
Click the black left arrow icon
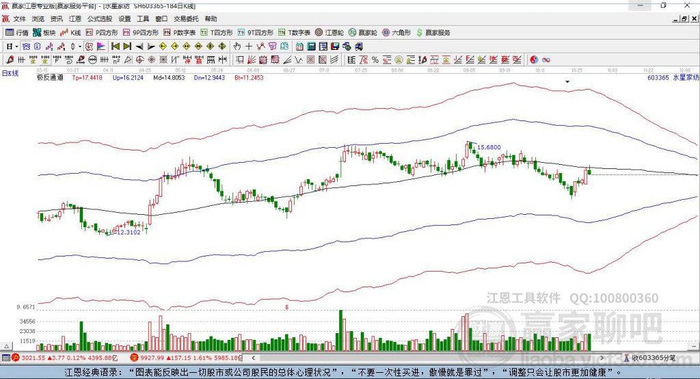click(139, 47)
